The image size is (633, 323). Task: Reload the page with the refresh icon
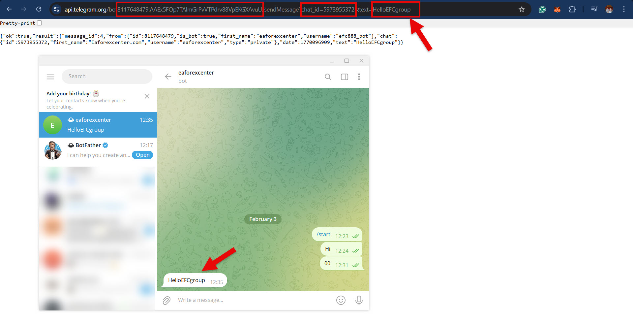39,9
